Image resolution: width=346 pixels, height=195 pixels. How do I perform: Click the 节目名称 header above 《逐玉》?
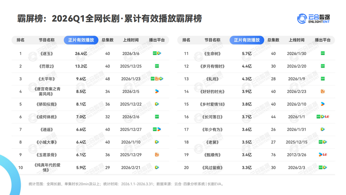47,40
